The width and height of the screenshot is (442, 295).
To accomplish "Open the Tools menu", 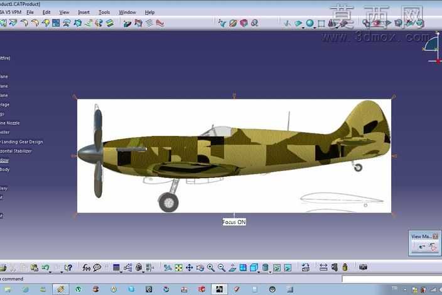I will tap(104, 13).
